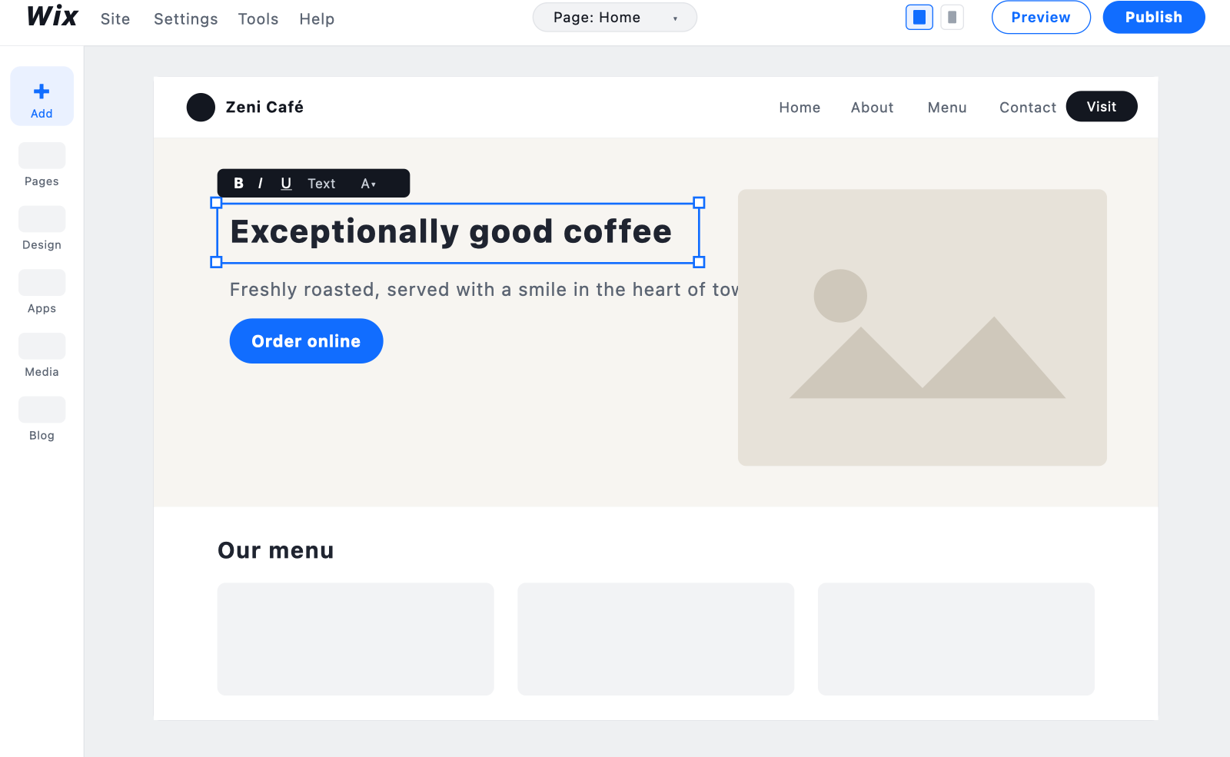Click the bottom-left resize handle of heading
The width and height of the screenshot is (1230, 757).
216,262
